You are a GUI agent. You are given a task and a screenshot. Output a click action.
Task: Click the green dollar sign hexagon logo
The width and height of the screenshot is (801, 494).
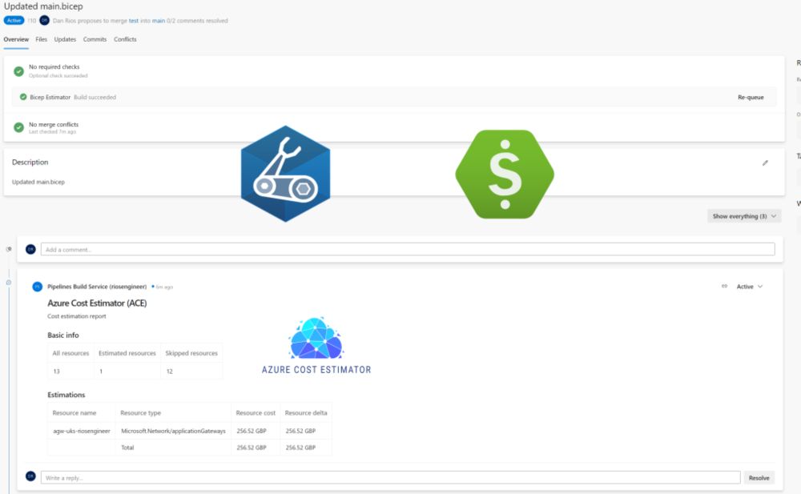tap(505, 175)
